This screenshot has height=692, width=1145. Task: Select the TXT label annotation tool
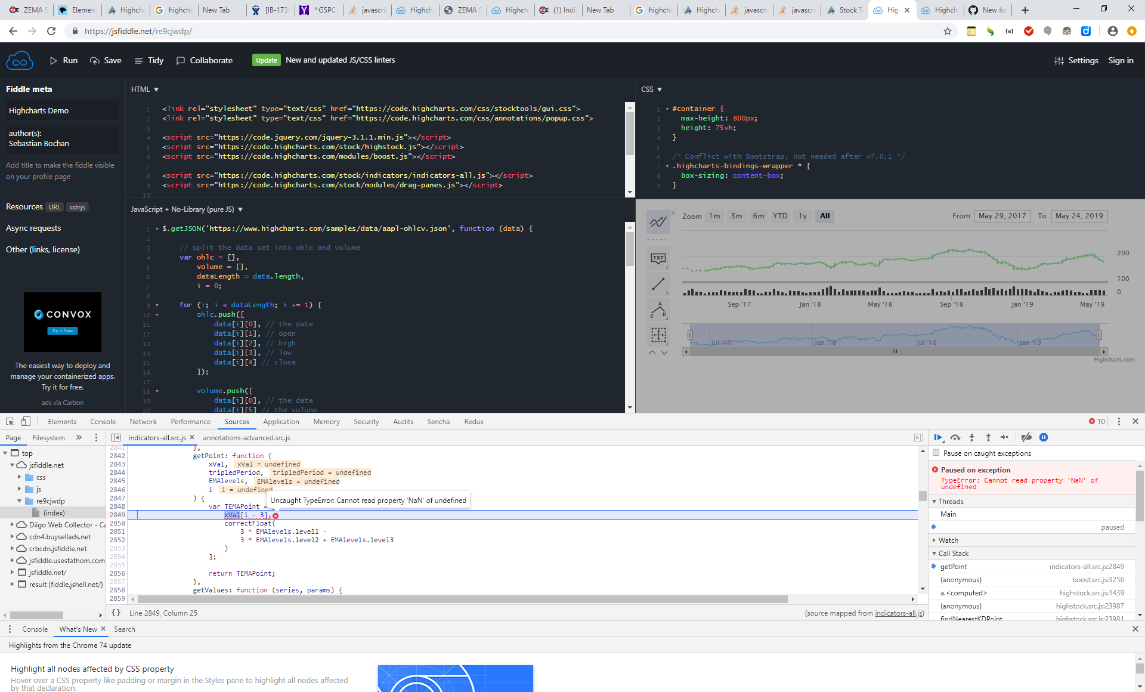tap(658, 258)
